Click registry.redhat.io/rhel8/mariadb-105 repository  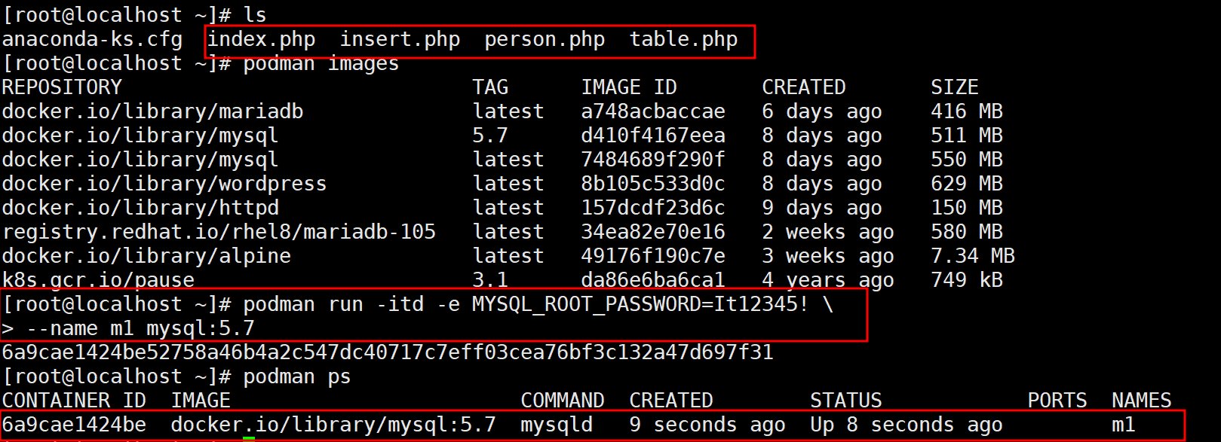219,232
